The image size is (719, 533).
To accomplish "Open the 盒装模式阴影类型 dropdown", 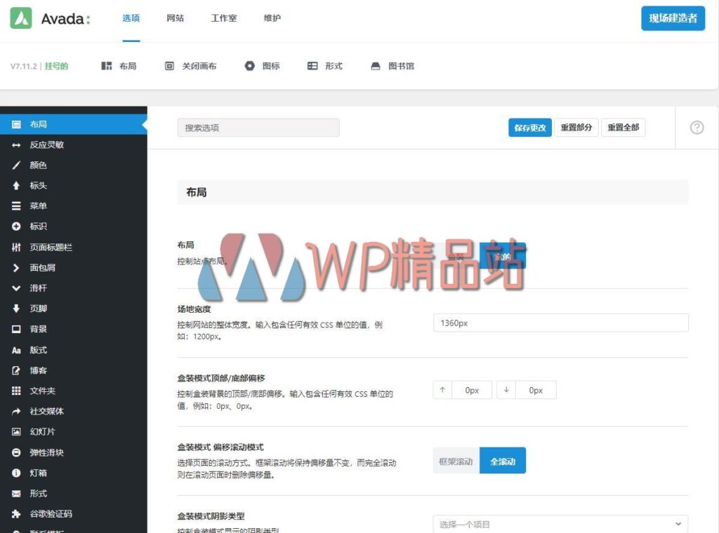I will [560, 522].
